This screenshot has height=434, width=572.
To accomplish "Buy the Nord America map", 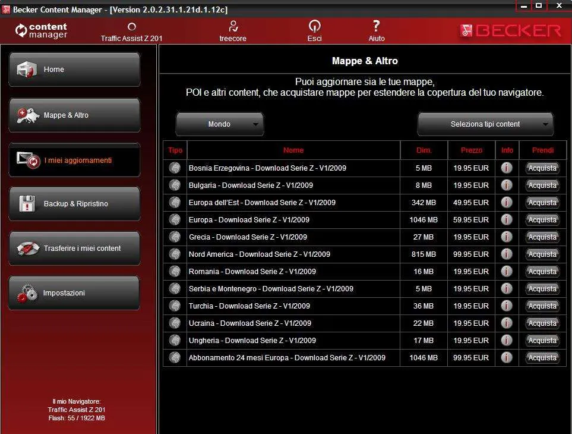I will point(542,254).
